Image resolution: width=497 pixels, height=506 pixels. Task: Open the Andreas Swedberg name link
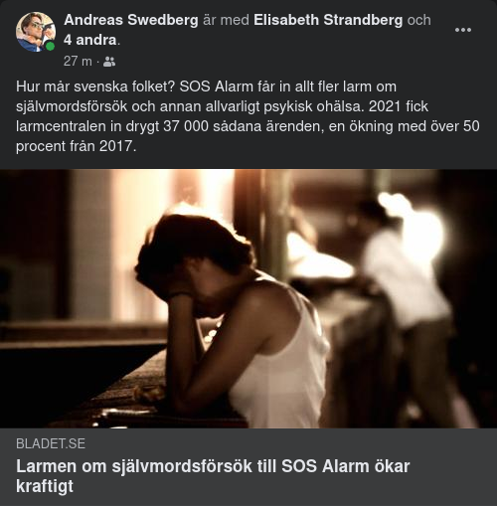131,20
